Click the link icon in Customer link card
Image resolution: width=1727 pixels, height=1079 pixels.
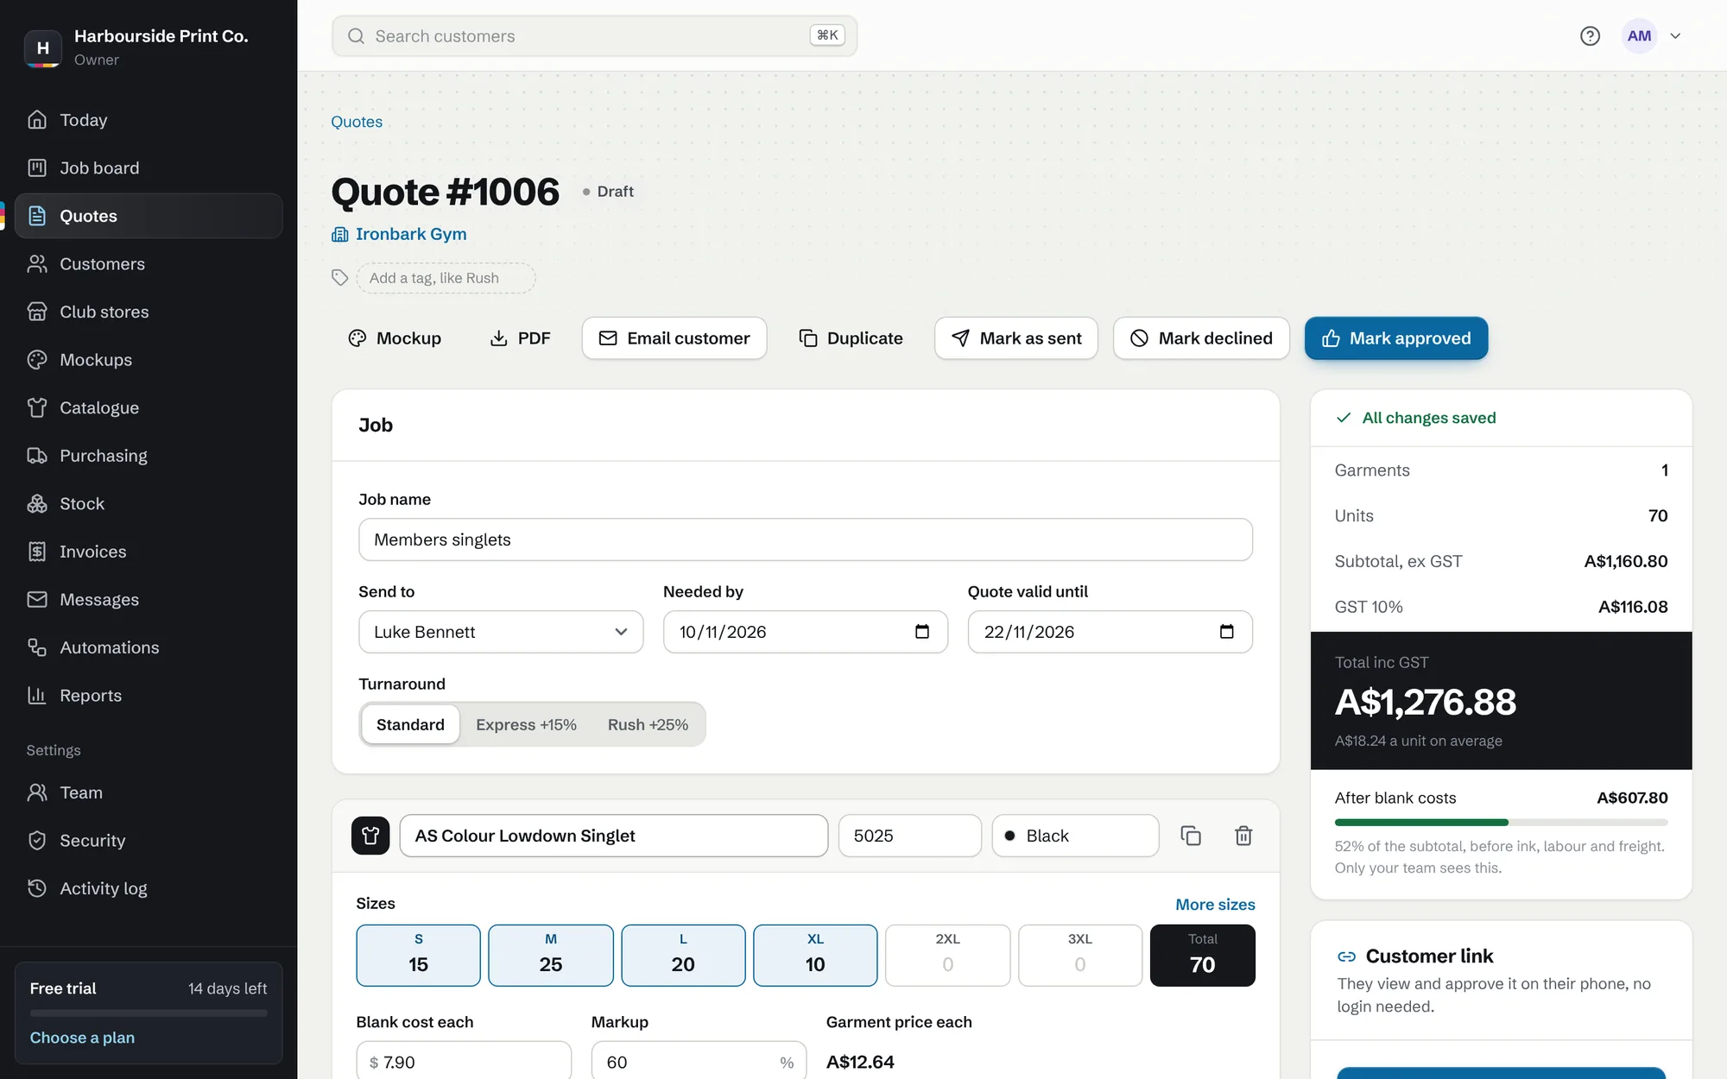[x=1346, y=956]
